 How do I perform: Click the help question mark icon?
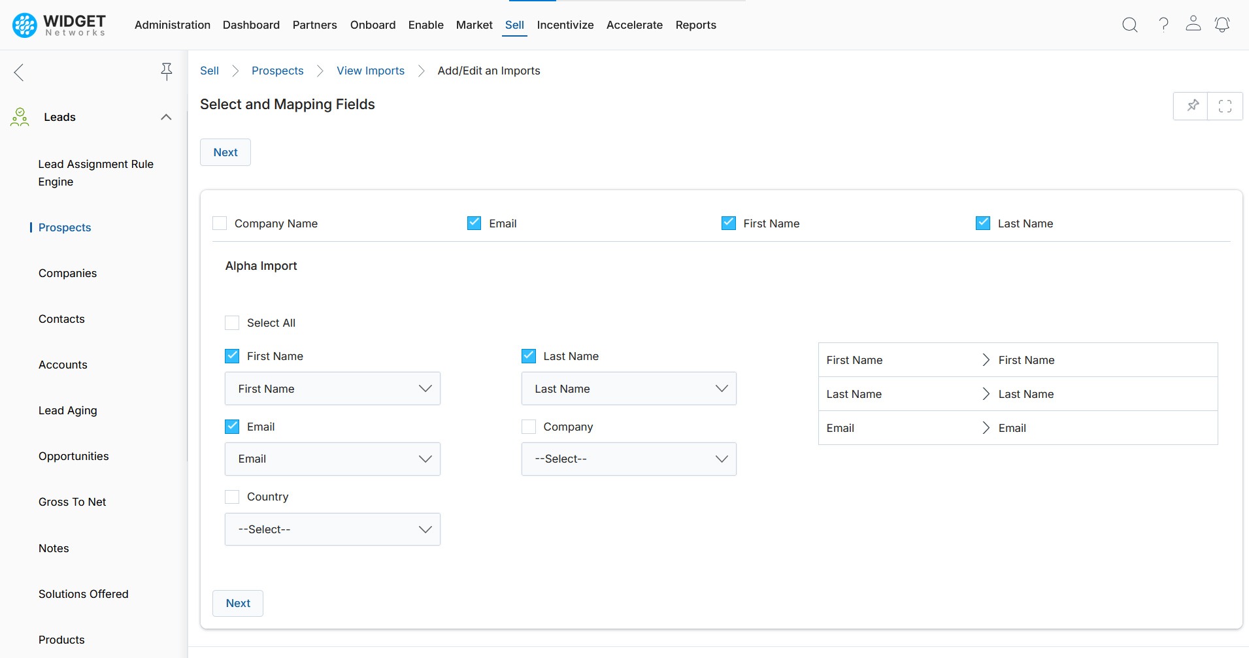pos(1163,25)
